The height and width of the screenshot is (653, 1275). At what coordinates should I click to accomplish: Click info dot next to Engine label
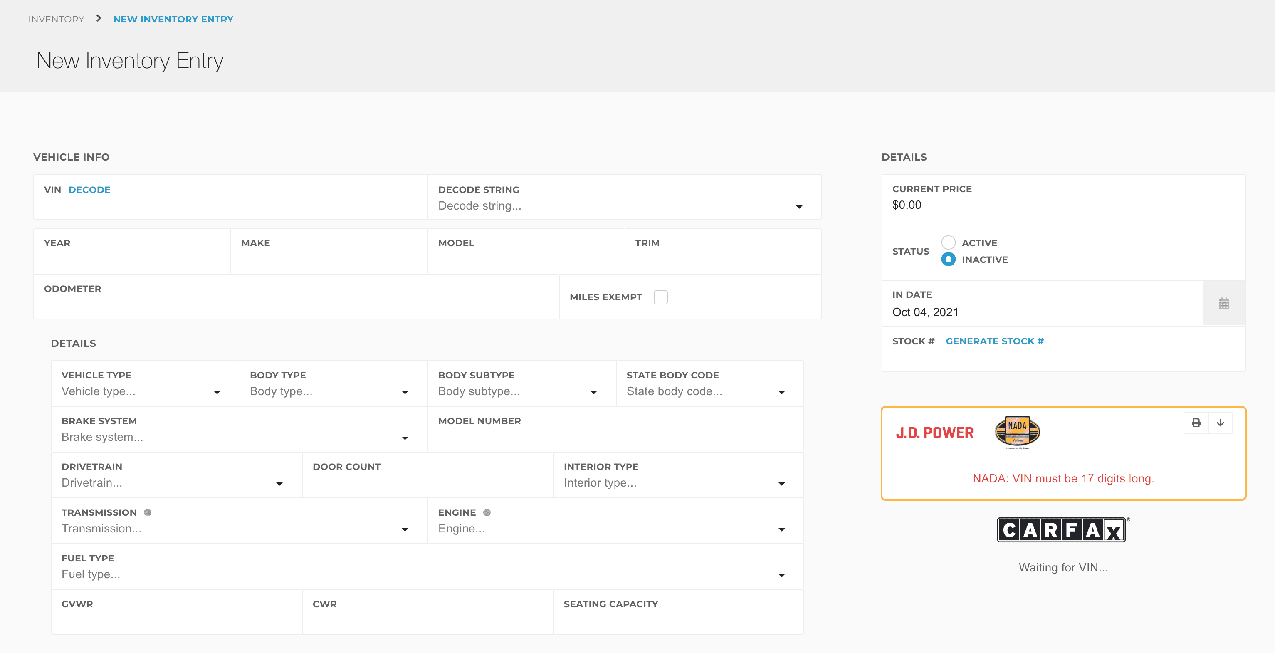(x=487, y=512)
